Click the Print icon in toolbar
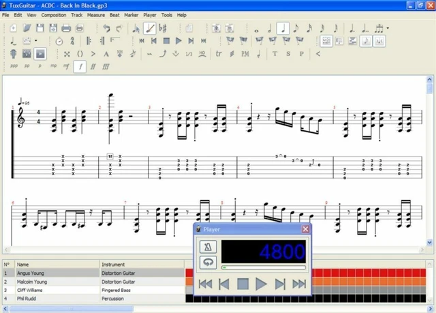The height and width of the screenshot is (313, 436). 66,29
